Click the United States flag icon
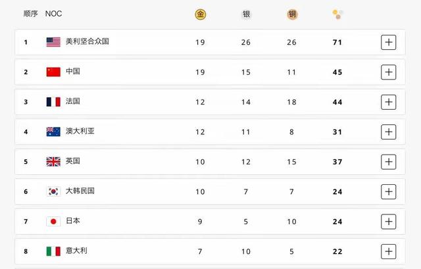 pyautogui.click(x=53, y=42)
